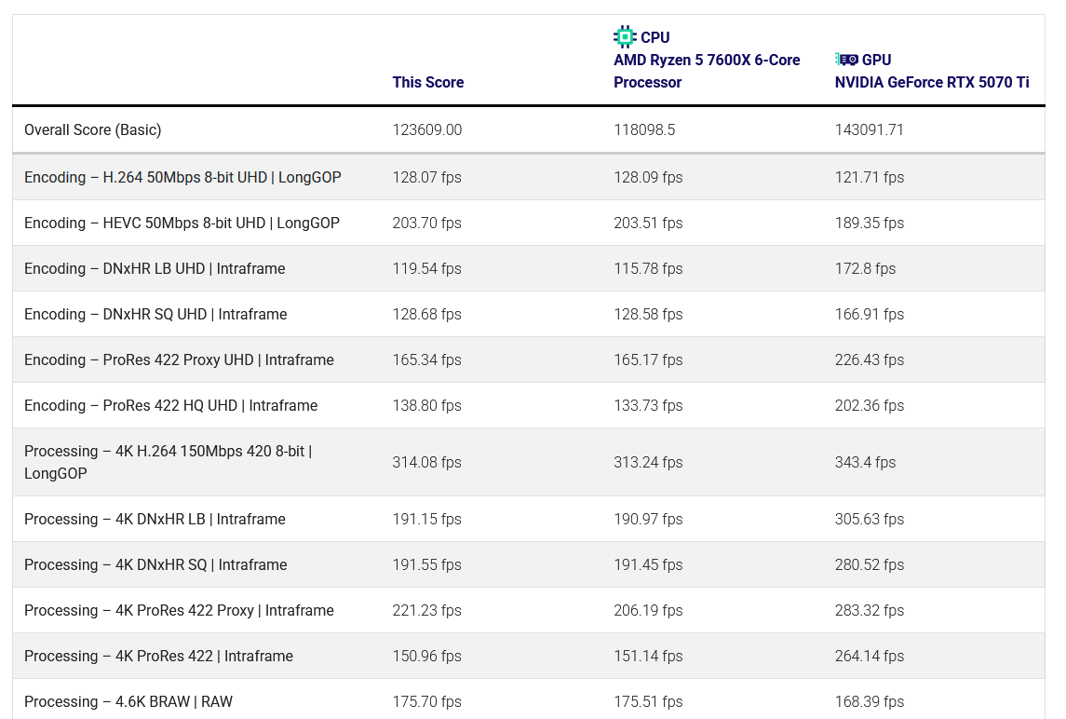Select Processing 4K ProRes 422 Proxy row
The width and height of the screenshot is (1066, 719).
pos(179,610)
